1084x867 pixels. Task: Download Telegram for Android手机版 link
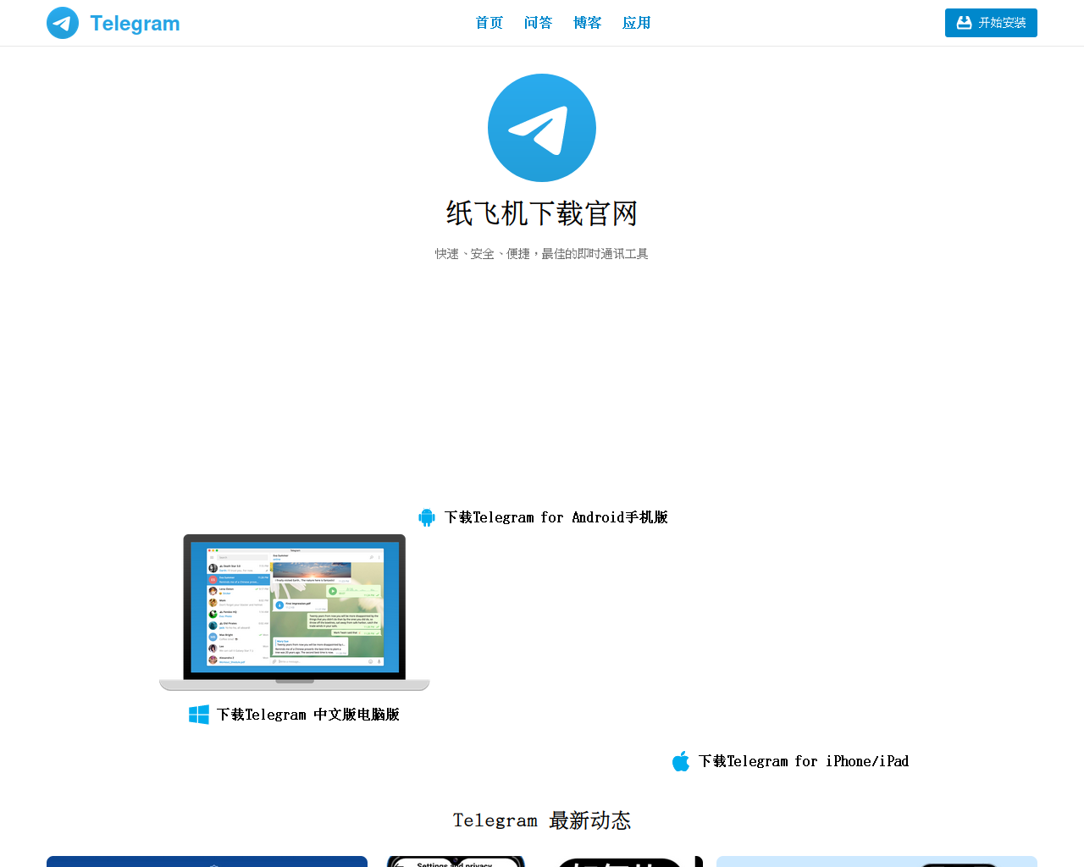tap(556, 517)
